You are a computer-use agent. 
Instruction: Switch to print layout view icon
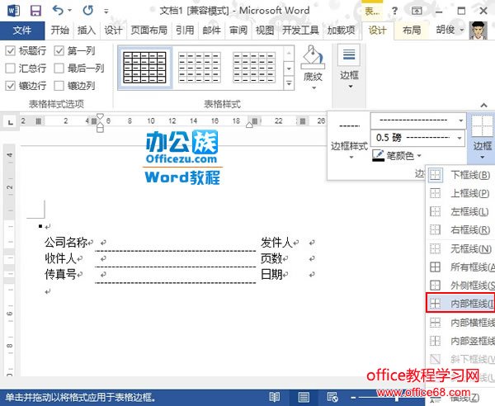tap(304, 397)
